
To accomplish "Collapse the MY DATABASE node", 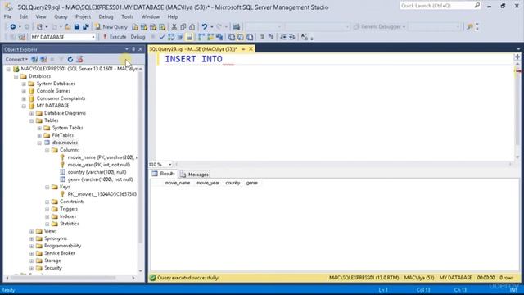I will click(x=24, y=106).
